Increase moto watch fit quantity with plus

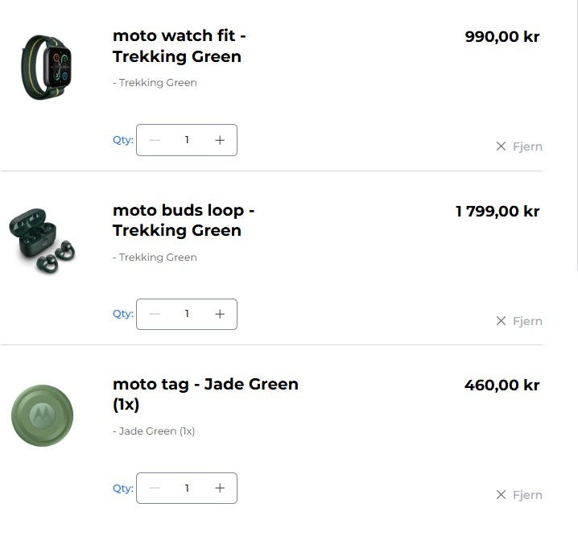point(220,140)
